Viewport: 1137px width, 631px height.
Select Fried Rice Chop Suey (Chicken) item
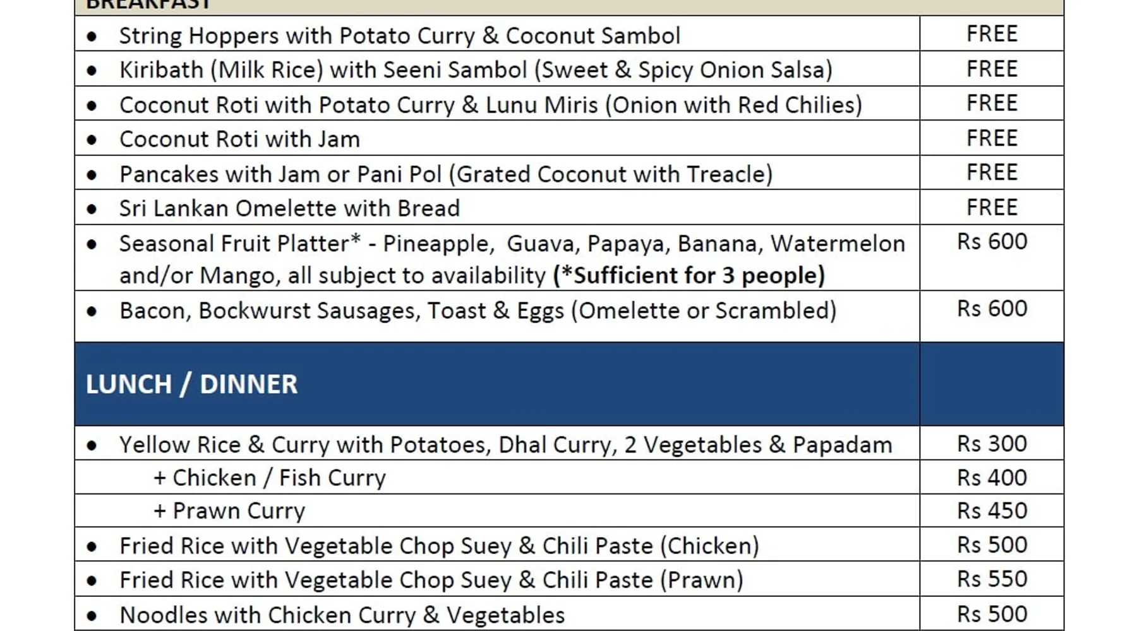tap(439, 546)
